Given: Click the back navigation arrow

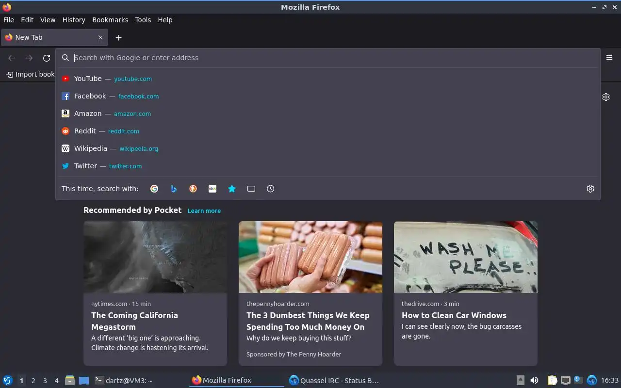Looking at the screenshot, I should [x=12, y=58].
